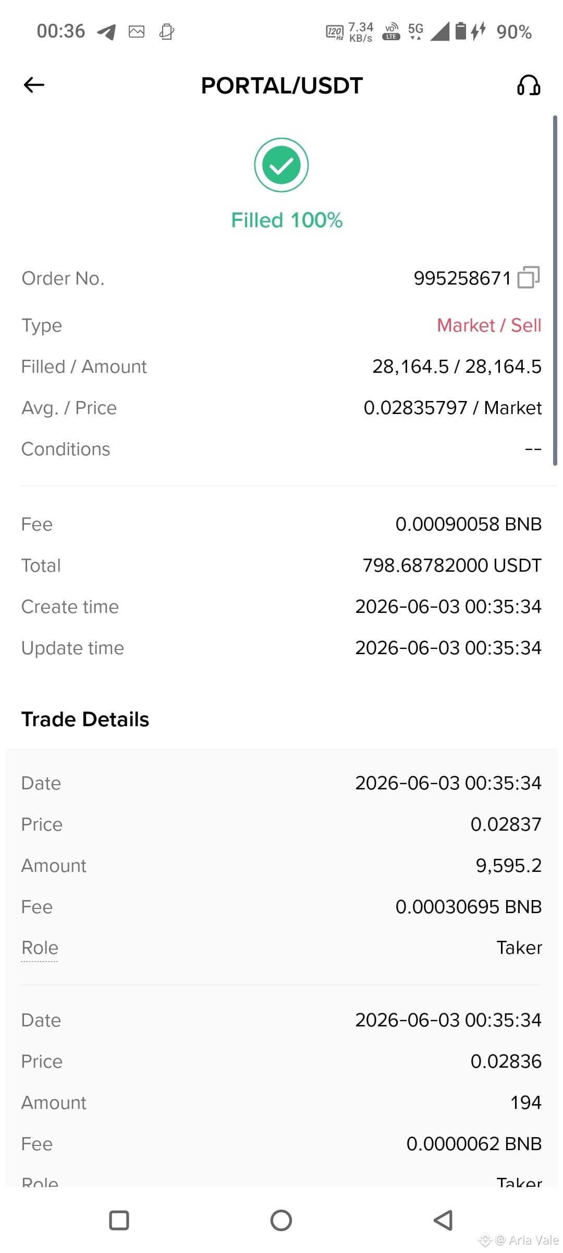Tap the green filled checkmark icon

click(x=281, y=165)
